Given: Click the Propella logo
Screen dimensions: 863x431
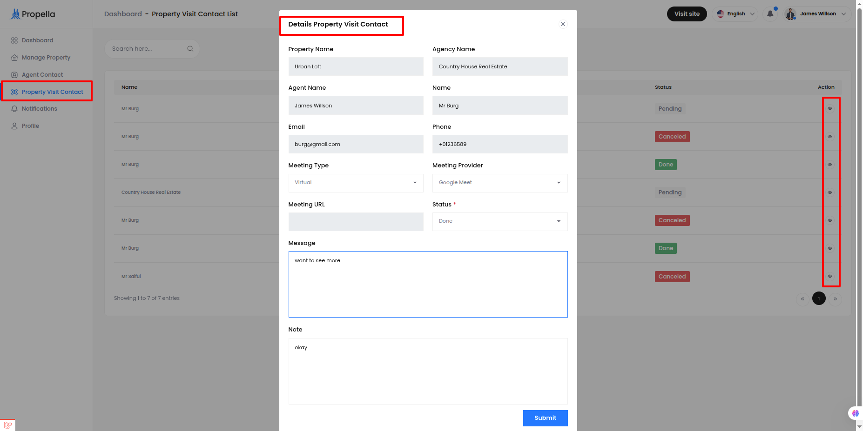Looking at the screenshot, I should click(x=33, y=14).
